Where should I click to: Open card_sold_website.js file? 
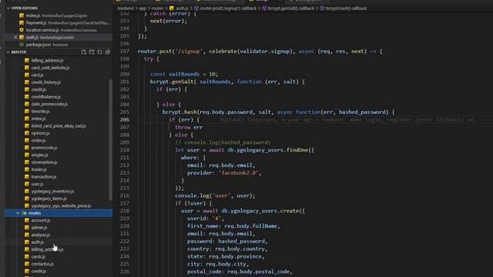point(50,68)
